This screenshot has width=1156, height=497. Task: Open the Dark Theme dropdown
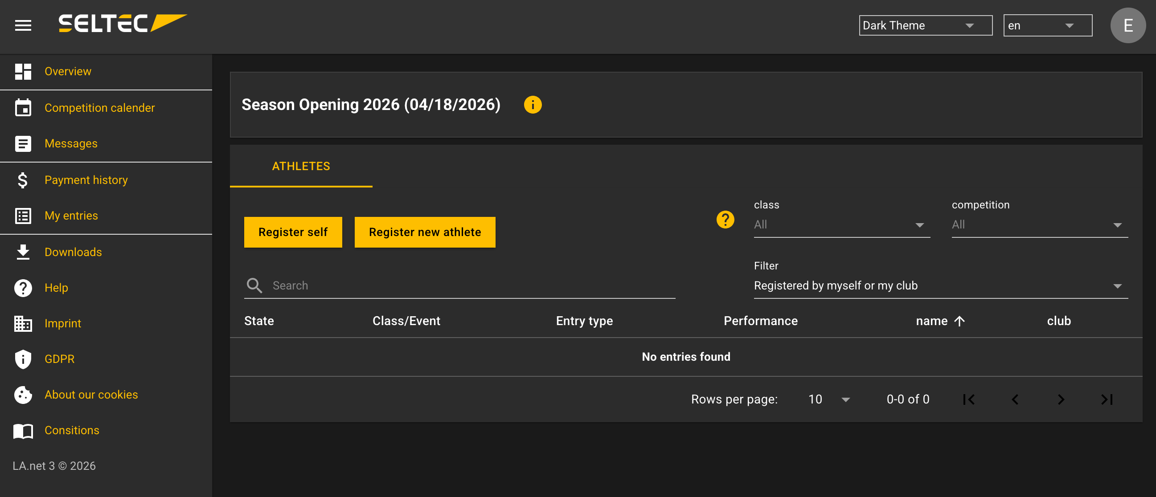click(925, 25)
